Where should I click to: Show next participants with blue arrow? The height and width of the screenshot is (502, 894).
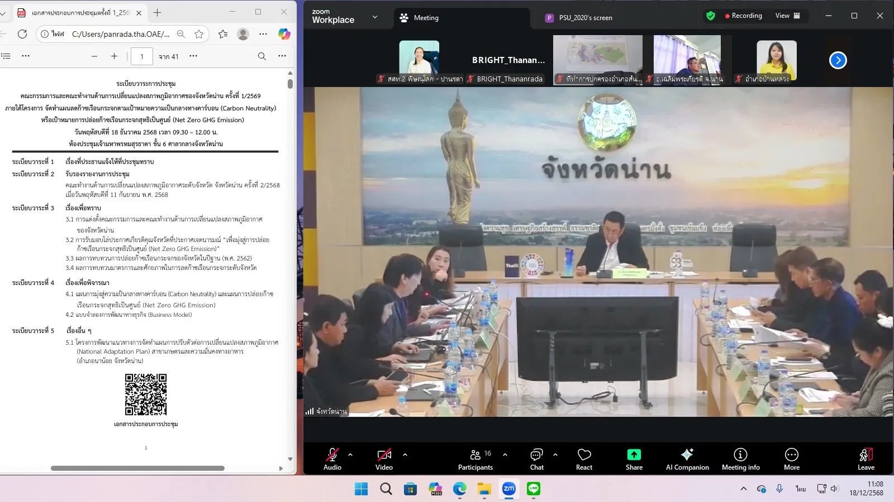838,60
